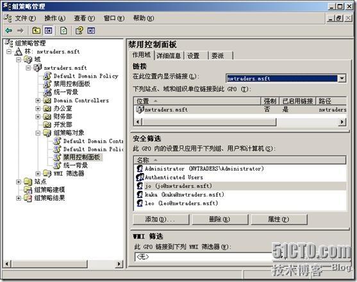This screenshot has width=357, height=282.
Task: Click the Forward arrow toolbar icon
Action: [21, 30]
